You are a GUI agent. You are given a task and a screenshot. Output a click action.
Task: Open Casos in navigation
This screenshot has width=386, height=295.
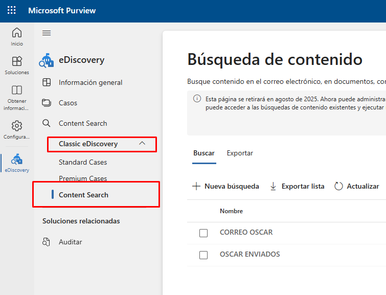click(68, 103)
